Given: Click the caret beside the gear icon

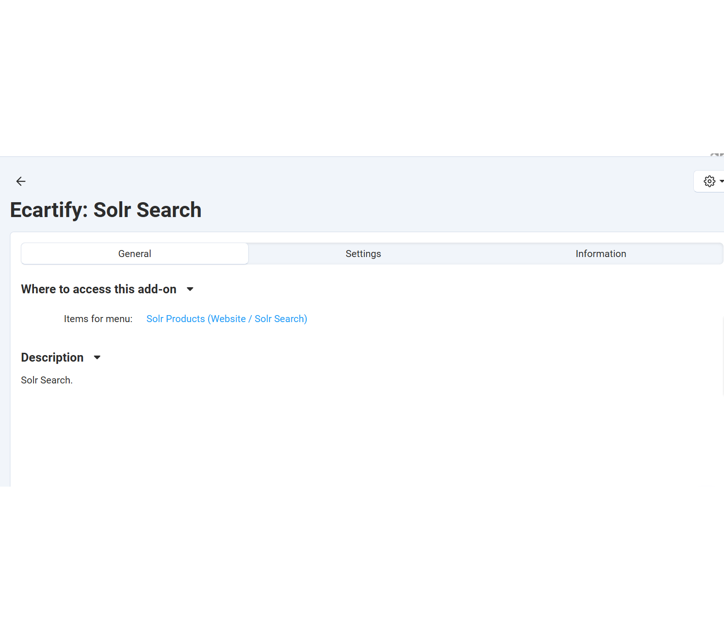Looking at the screenshot, I should (x=721, y=181).
